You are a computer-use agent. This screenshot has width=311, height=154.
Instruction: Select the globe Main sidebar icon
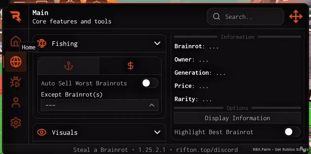coord(16,62)
